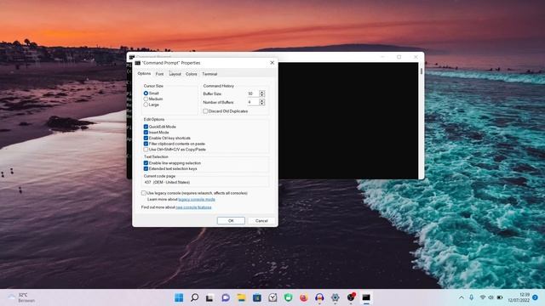Switch to the Colors tab
The height and width of the screenshot is (306, 545).
point(191,74)
